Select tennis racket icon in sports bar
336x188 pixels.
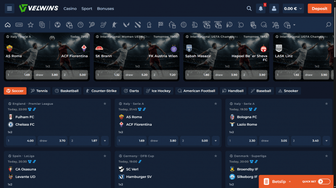tap(92, 25)
